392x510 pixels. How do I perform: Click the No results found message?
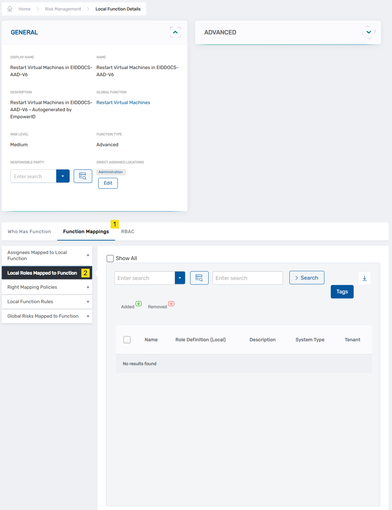tap(140, 364)
